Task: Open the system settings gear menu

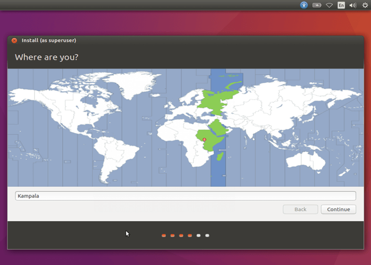Action: [365, 5]
